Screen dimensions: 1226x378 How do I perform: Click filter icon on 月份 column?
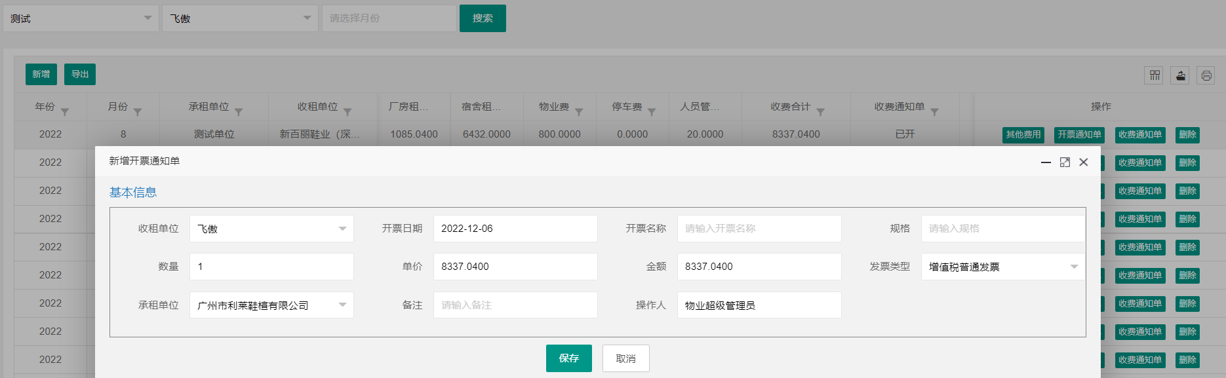click(138, 112)
